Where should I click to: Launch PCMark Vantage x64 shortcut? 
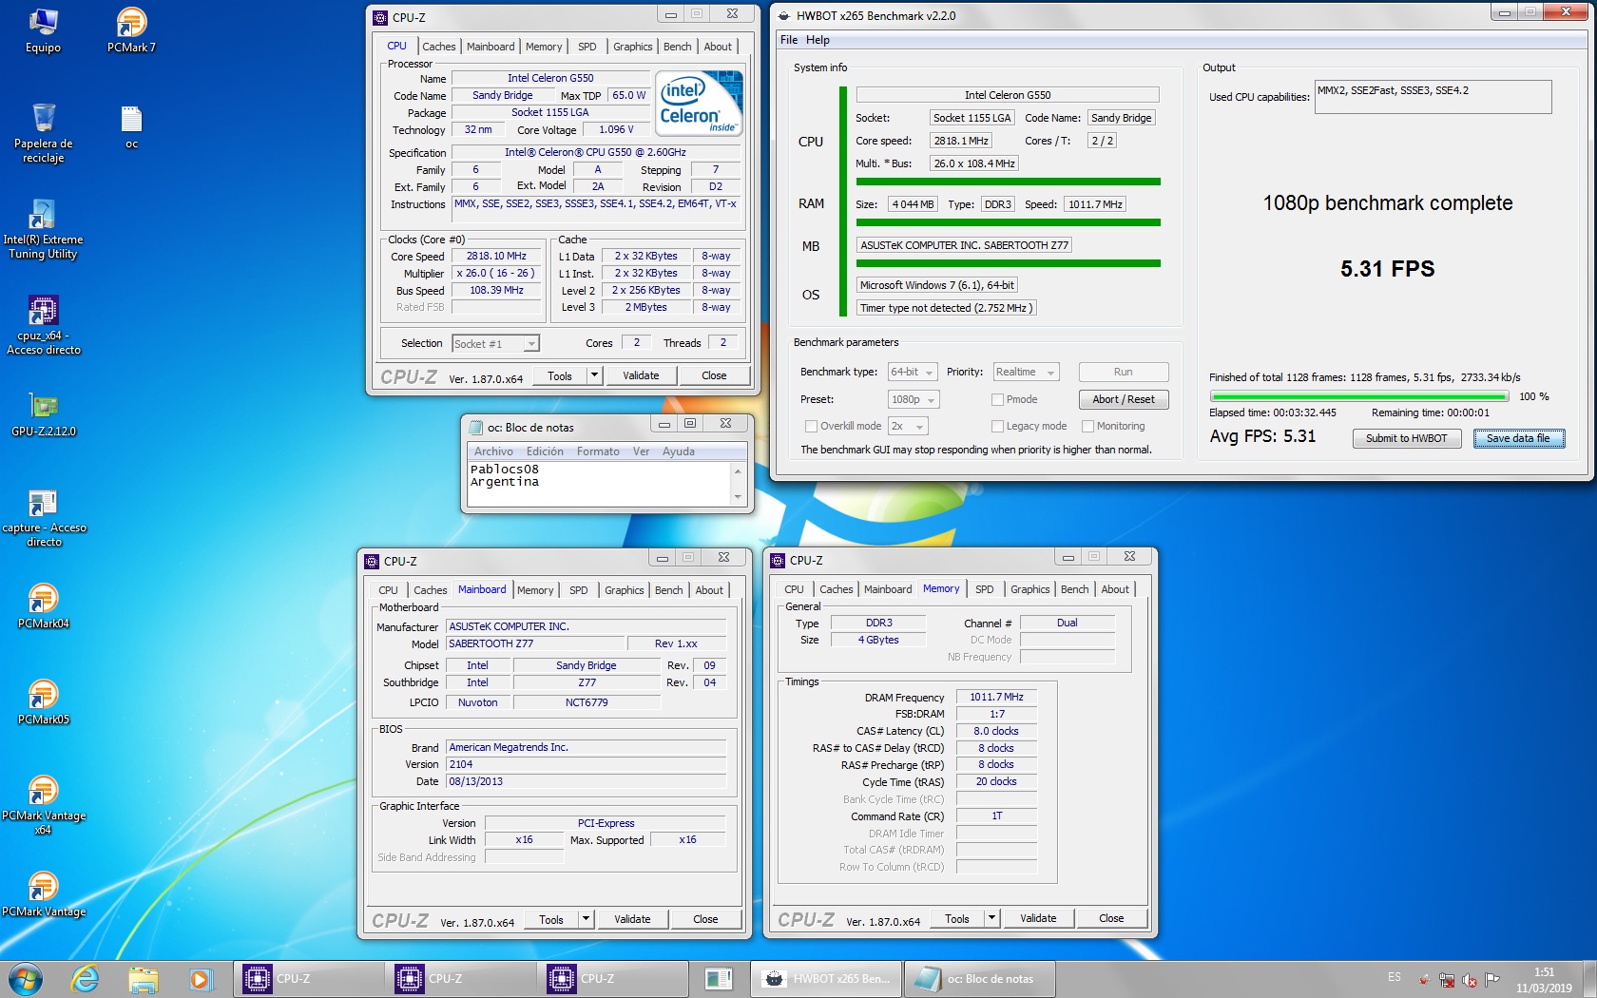pos(43,805)
